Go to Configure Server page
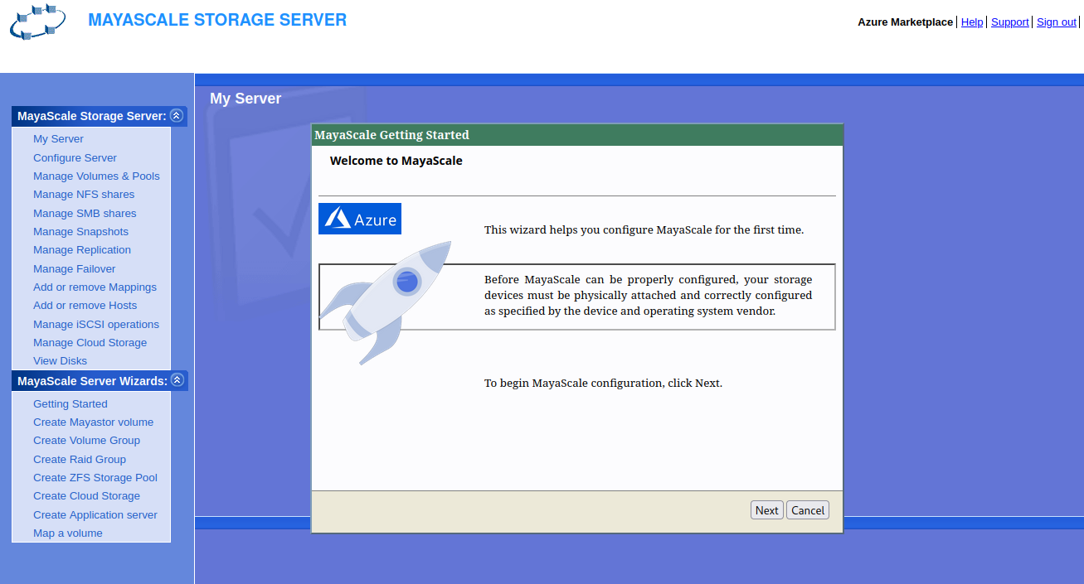Viewport: 1084px width, 584px height. pyautogui.click(x=75, y=157)
